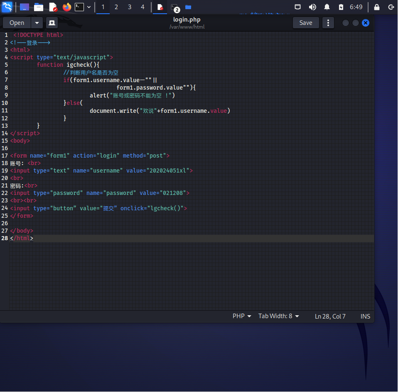Click the password input line with value 021208
This screenshot has height=392, width=398.
coord(100,193)
